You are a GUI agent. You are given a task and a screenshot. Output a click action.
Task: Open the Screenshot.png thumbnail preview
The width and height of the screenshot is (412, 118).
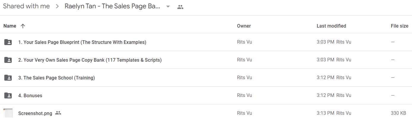[8, 113]
